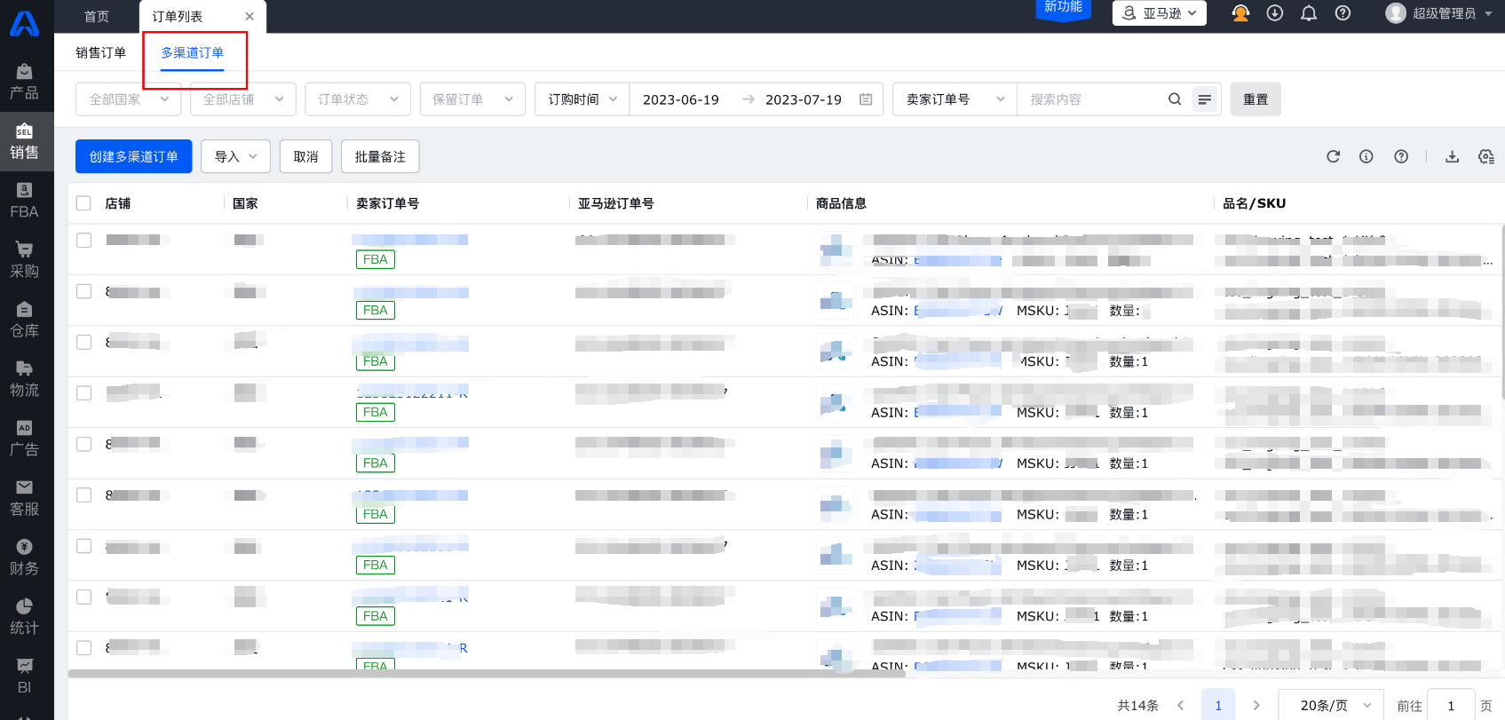Screen dimensions: 1505x720
Task: Open the 导入 dropdown button
Action: [235, 156]
